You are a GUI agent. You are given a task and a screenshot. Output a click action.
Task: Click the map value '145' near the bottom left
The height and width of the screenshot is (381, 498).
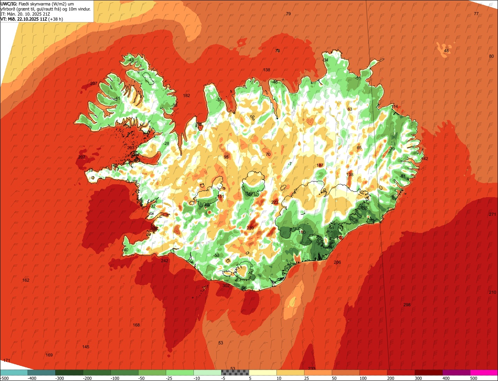click(86, 347)
